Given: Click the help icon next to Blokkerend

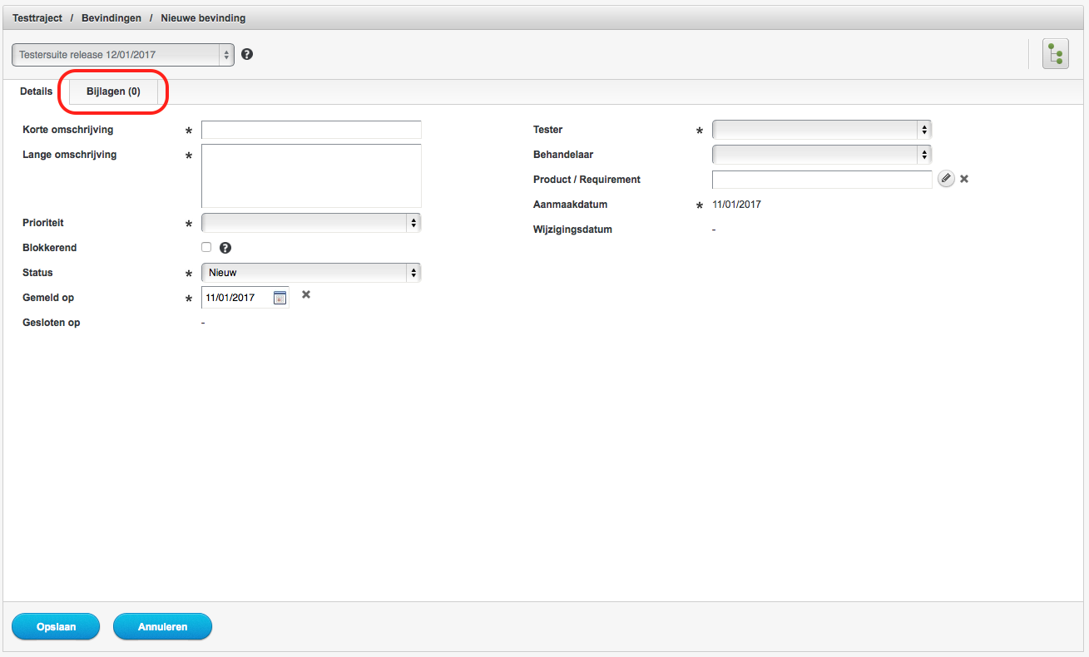Looking at the screenshot, I should pyautogui.click(x=225, y=248).
